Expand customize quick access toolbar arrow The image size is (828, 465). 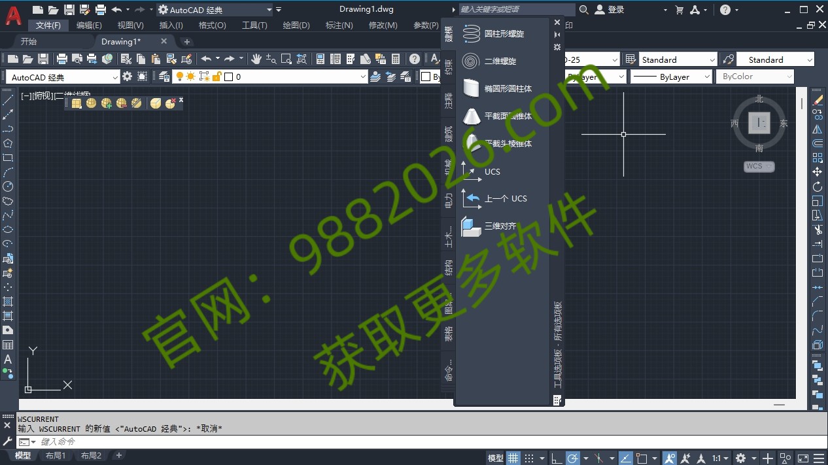279,10
